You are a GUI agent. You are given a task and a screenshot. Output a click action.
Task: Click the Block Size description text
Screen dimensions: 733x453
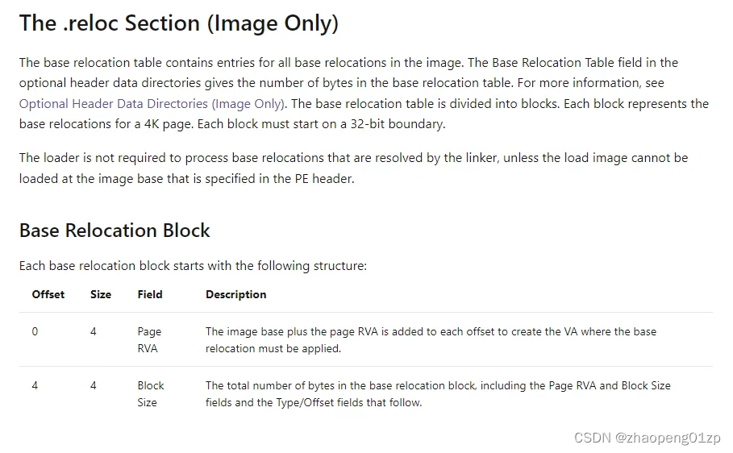coord(438,394)
